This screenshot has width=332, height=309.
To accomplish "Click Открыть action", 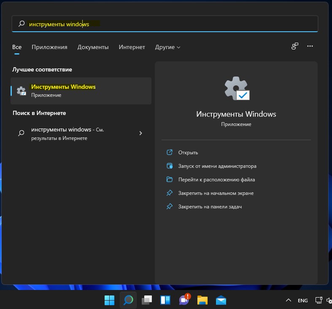I will 188,153.
